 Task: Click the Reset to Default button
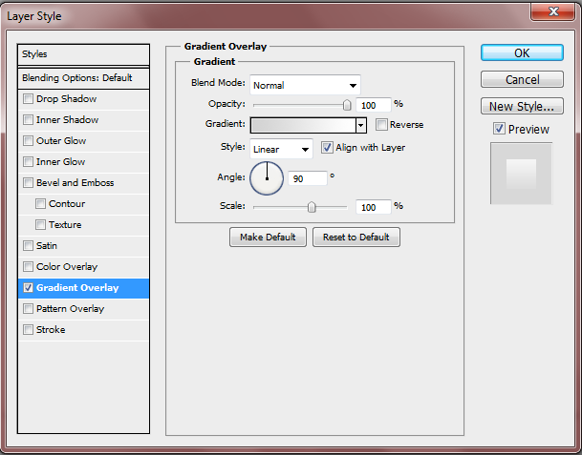356,237
